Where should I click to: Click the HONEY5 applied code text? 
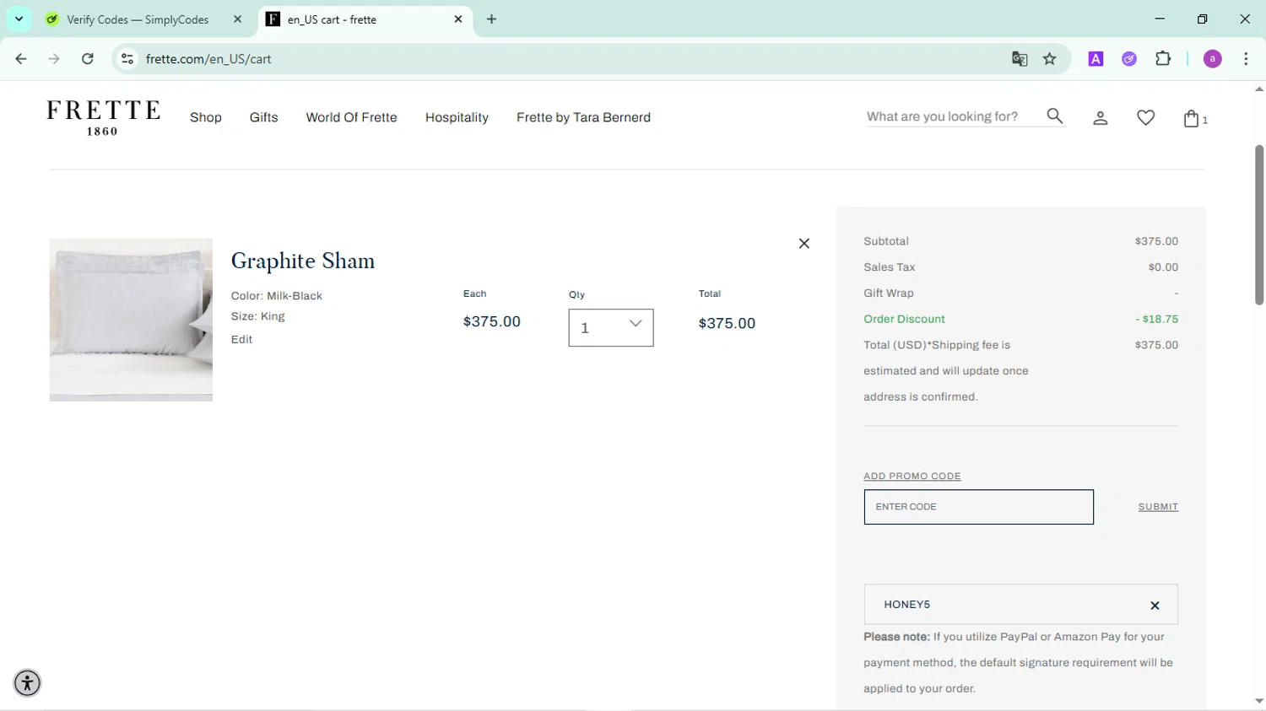pyautogui.click(x=907, y=605)
